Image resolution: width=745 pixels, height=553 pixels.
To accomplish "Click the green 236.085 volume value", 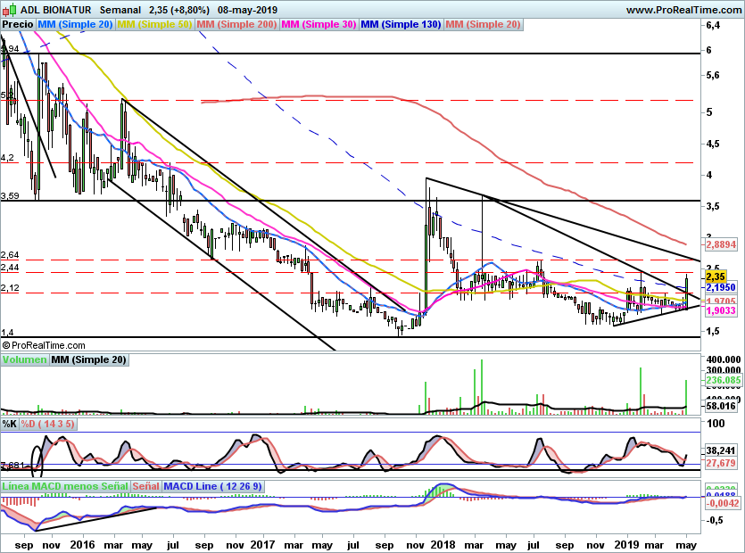I will point(723,380).
